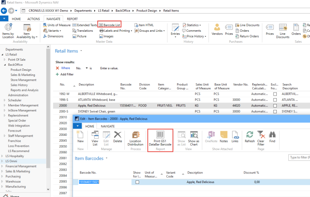Image resolution: width=310 pixels, height=197 pixels.
Task: Open Statistics menu
Action: pos(192,25)
